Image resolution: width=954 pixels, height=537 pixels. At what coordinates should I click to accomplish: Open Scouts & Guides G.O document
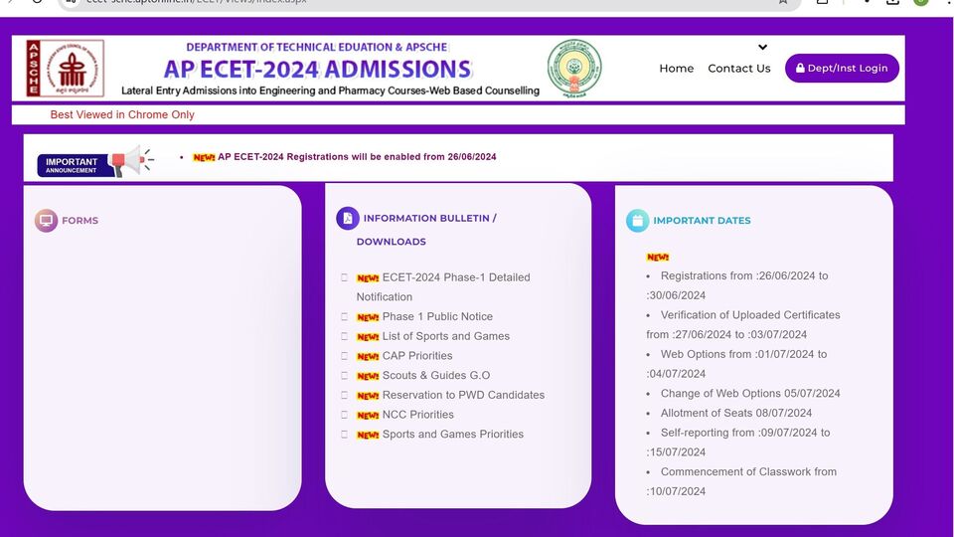pyautogui.click(x=436, y=375)
